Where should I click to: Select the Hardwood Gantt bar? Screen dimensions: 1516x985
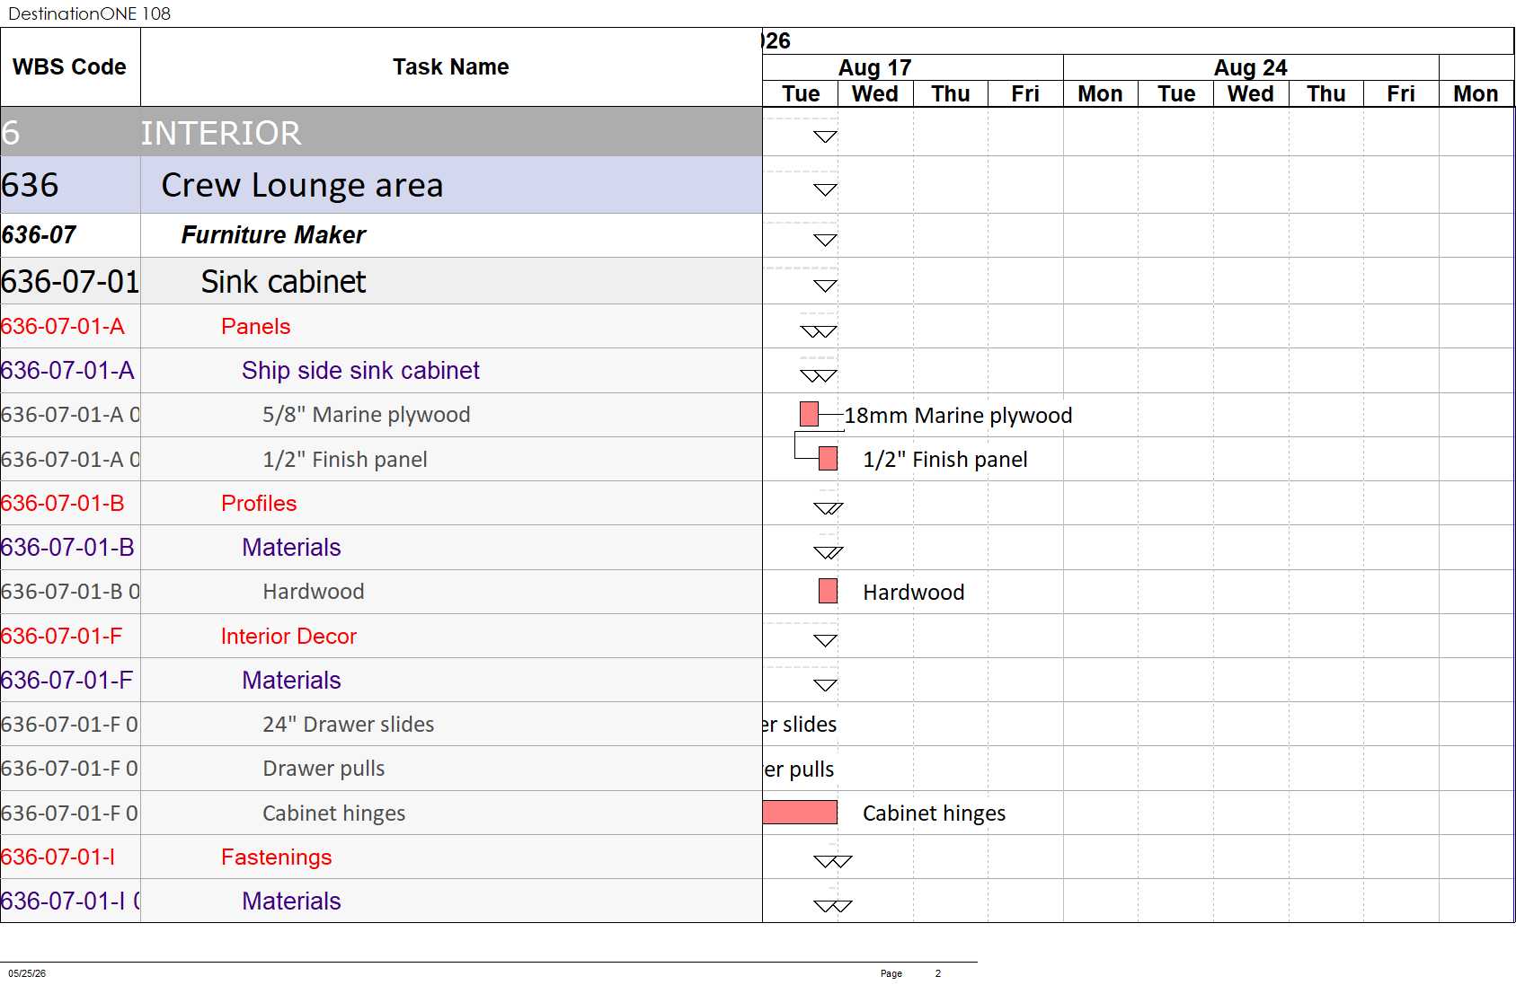pos(828,591)
